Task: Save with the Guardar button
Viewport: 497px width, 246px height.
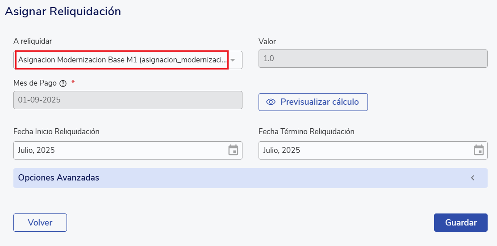Action: (460, 223)
